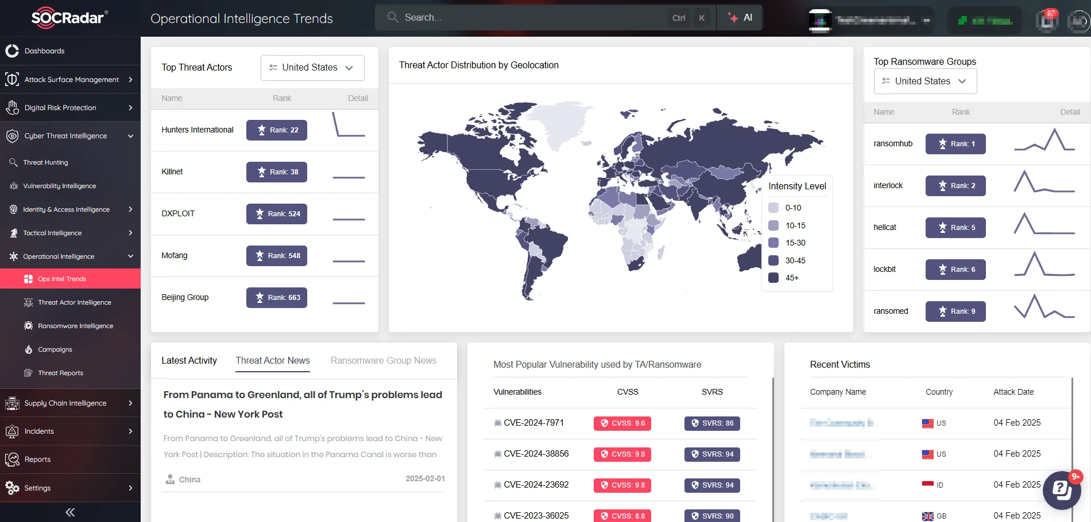Expand Tactical Intelligence chevron
Viewport: 1091px width, 522px height.
pos(130,233)
